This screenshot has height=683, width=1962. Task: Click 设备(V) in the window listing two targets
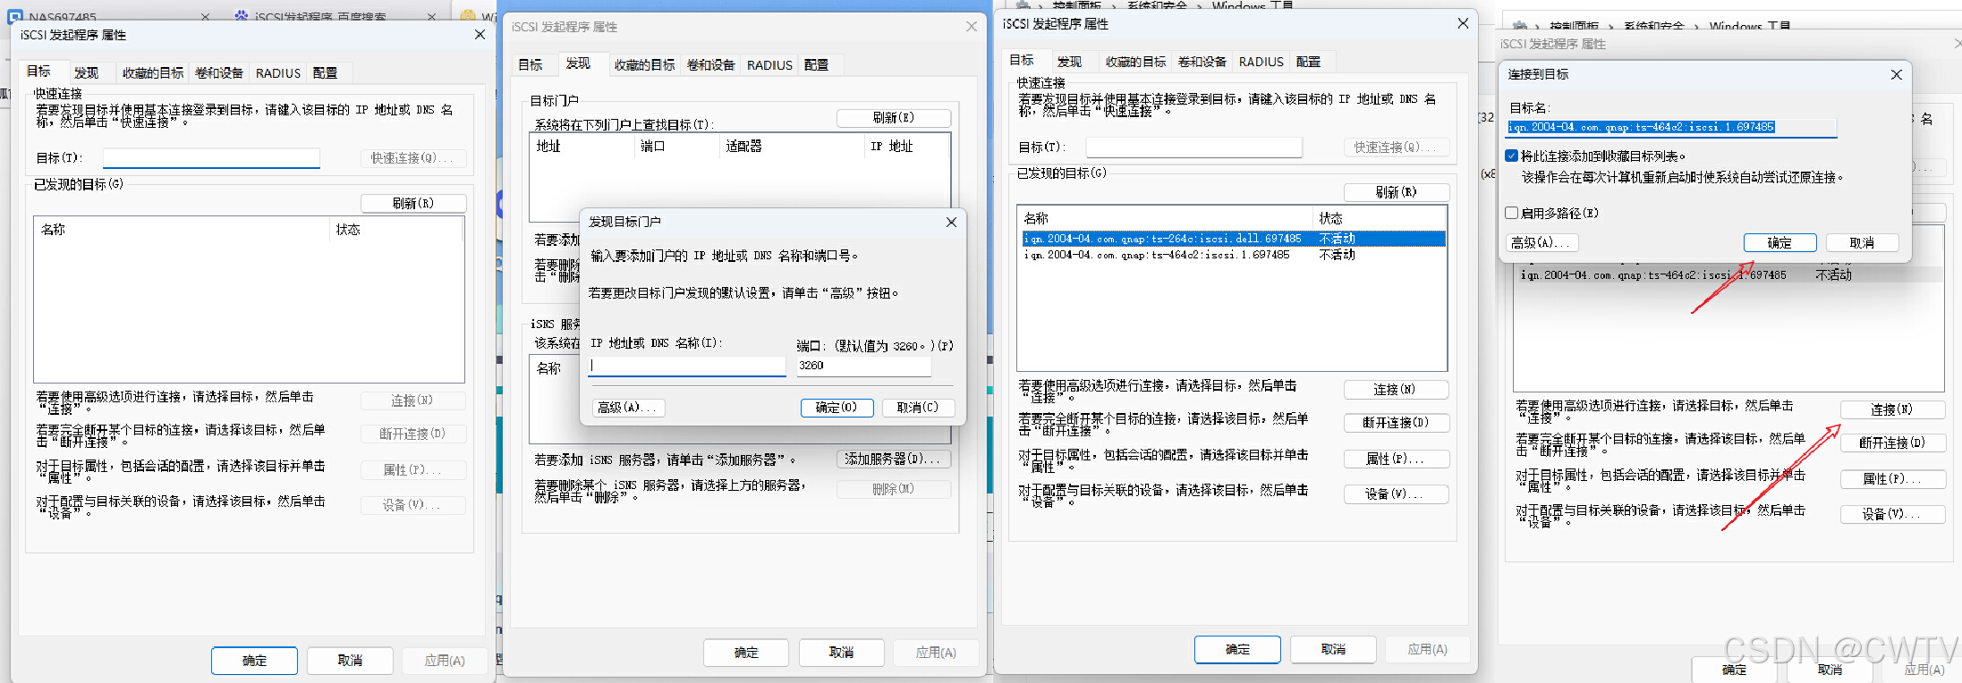(x=1396, y=494)
